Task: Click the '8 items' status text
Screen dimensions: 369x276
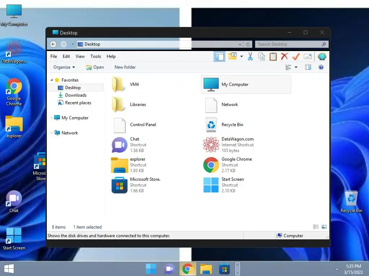Action: pyautogui.click(x=59, y=227)
